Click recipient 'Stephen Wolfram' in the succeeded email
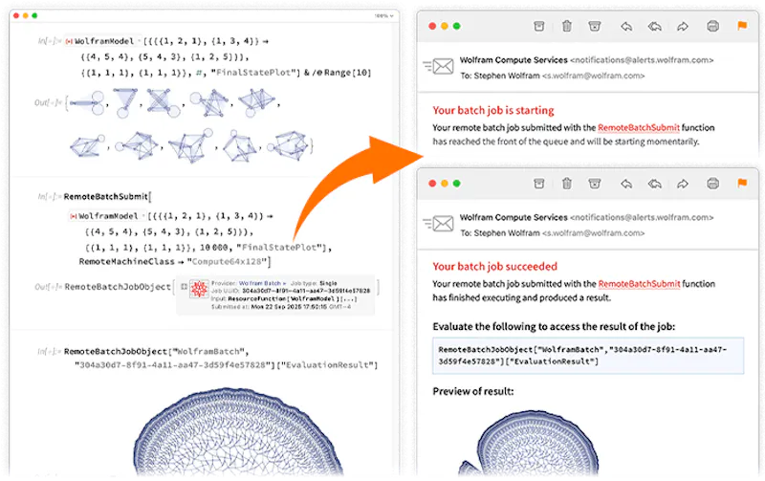This screenshot has height=481, width=765. click(x=507, y=233)
